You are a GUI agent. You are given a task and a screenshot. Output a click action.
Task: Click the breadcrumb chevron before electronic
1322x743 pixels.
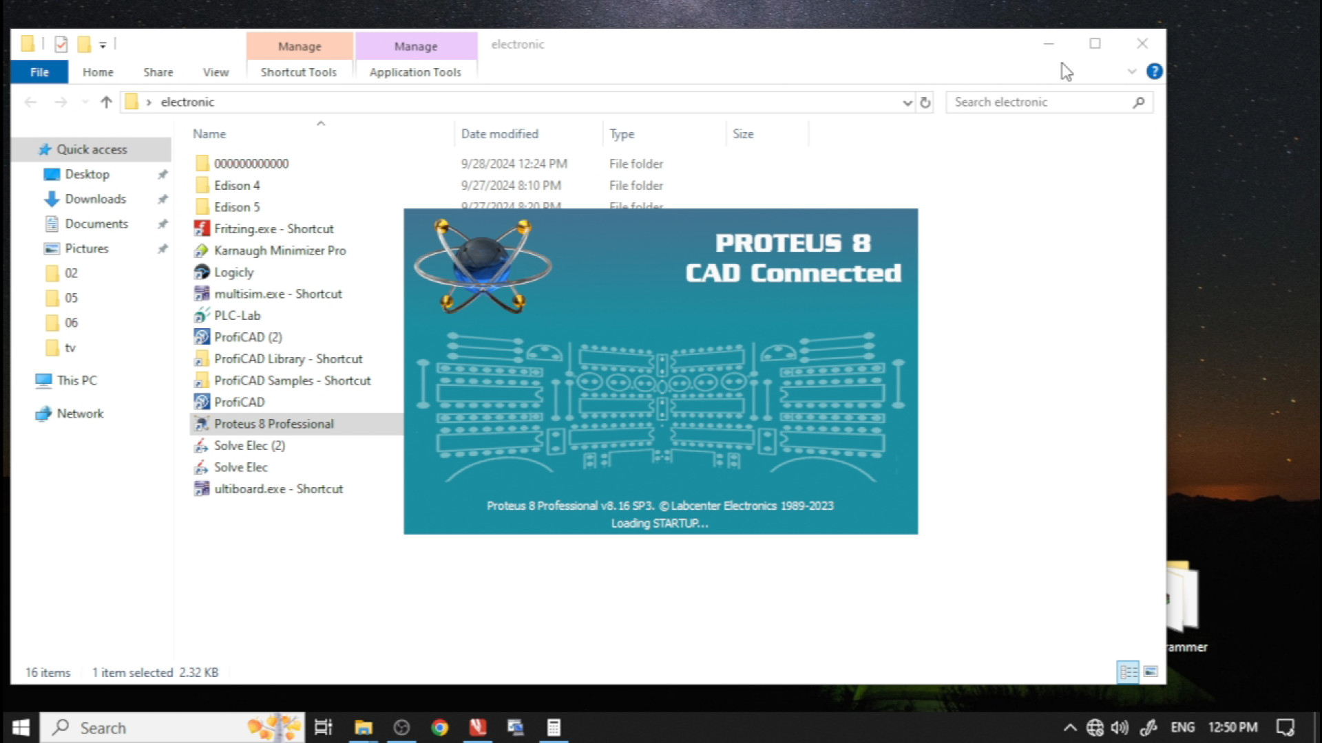(149, 102)
